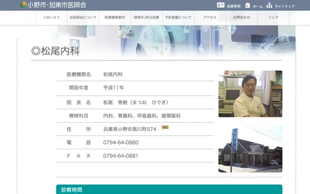The height and width of the screenshot is (194, 310).
Task: Click the doctor portrait photo
Action: coord(250,94)
